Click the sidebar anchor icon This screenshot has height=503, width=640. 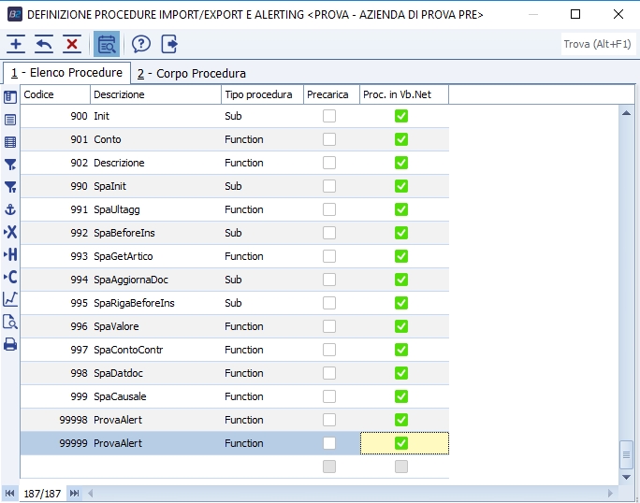10,209
